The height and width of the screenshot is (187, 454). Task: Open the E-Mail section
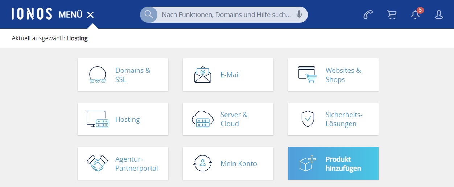point(228,75)
